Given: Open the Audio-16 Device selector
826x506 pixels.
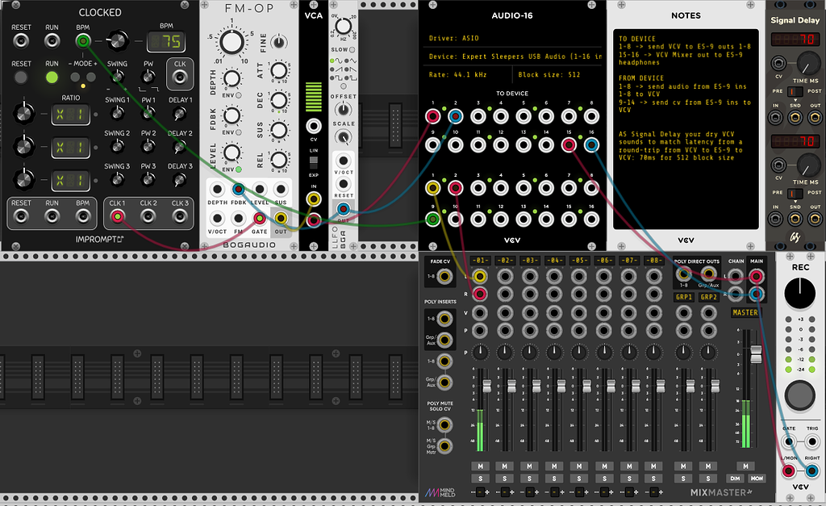Looking at the screenshot, I should (x=512, y=56).
